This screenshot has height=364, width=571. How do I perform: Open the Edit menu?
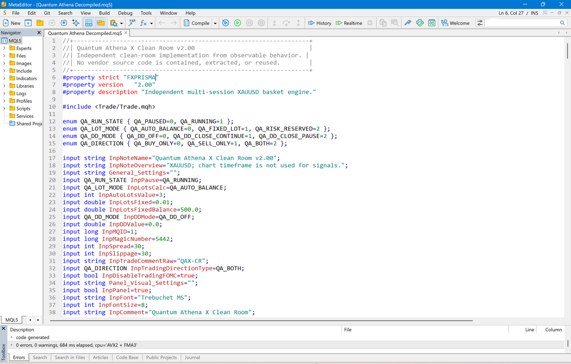(x=32, y=13)
